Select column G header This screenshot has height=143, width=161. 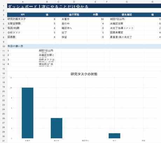point(127,2)
